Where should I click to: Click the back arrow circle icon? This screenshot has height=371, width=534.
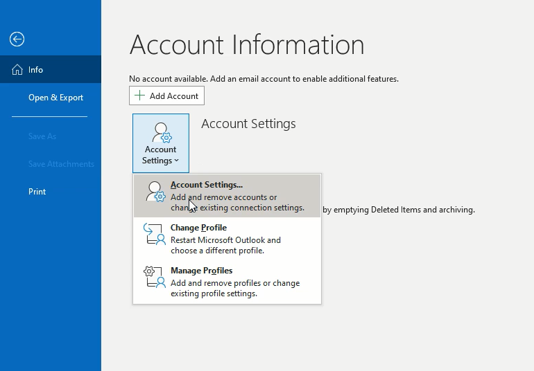17,39
